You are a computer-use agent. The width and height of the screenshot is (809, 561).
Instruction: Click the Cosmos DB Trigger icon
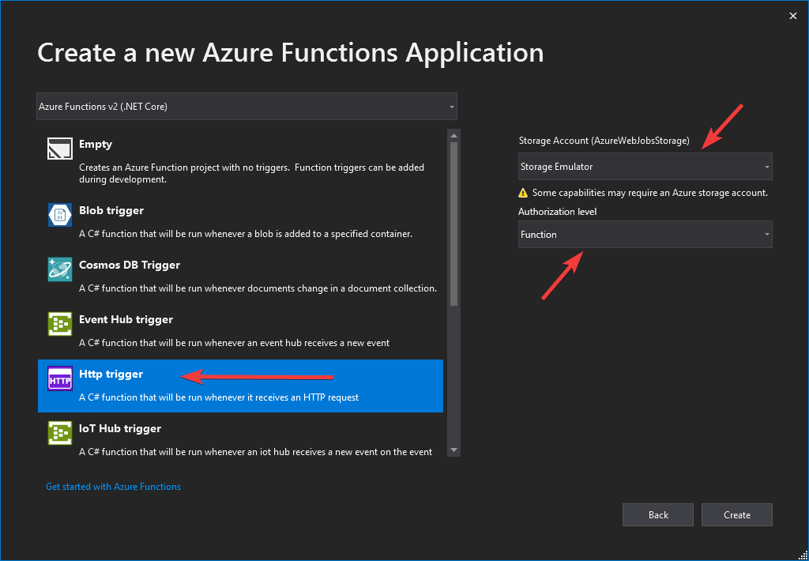60,269
